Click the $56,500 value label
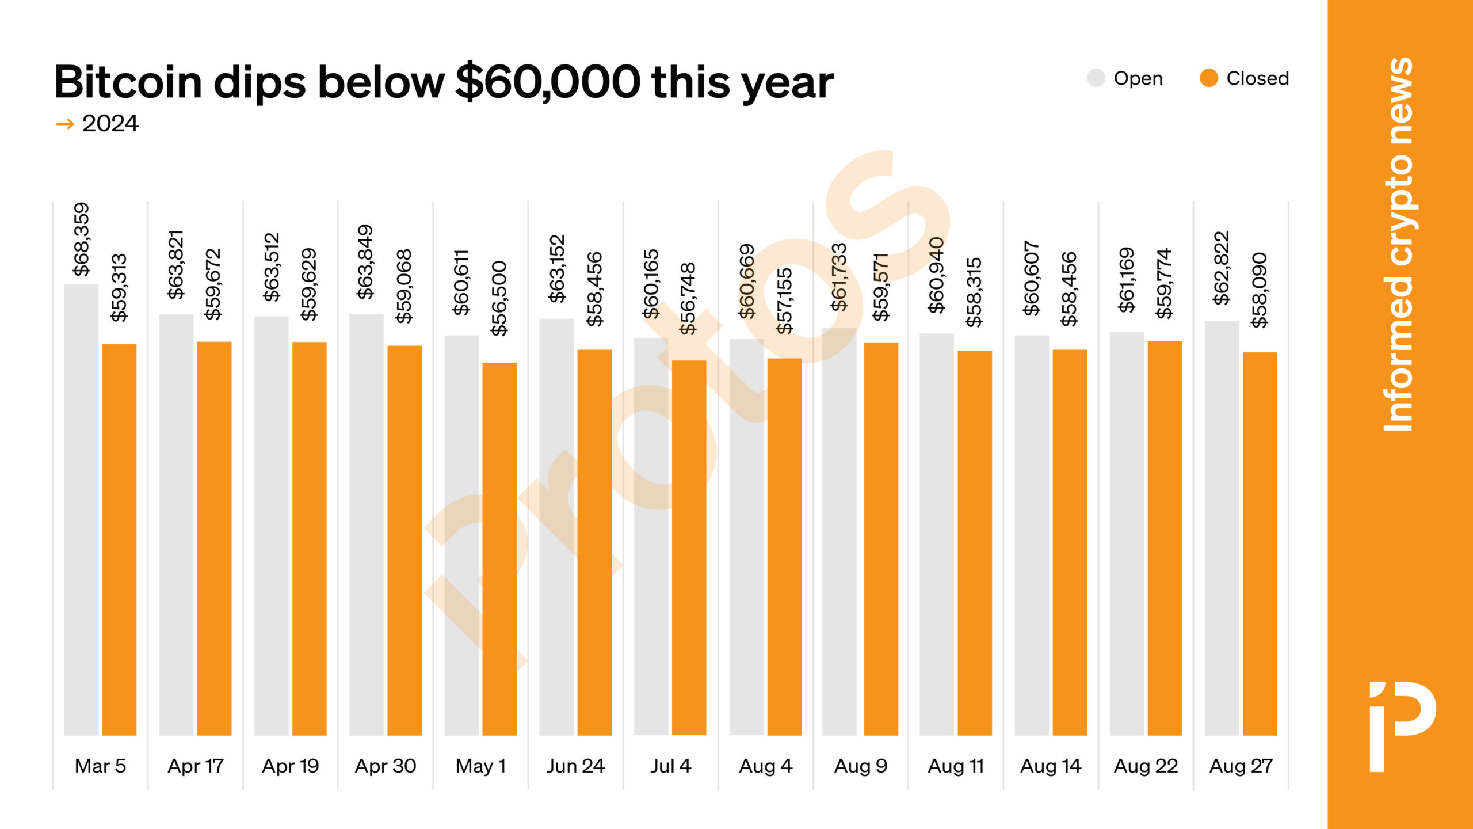1473x829 pixels. tap(499, 298)
